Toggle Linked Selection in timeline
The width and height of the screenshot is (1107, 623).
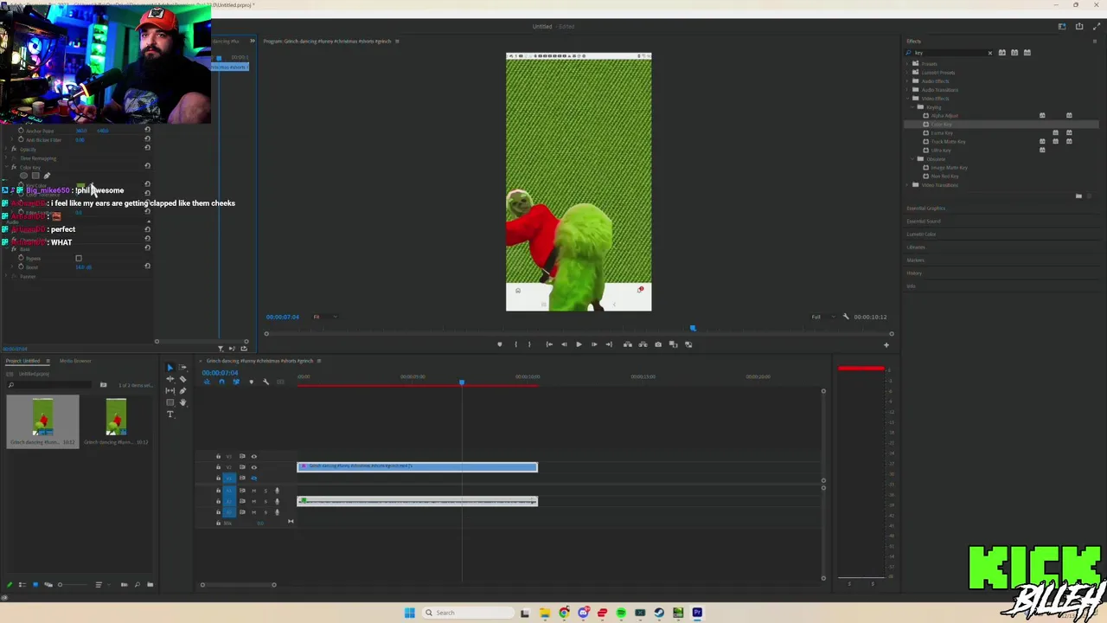pos(237,382)
